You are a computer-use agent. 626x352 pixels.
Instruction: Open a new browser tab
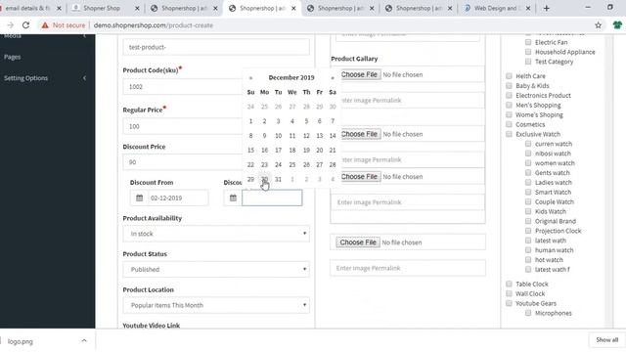pyautogui.click(x=546, y=8)
